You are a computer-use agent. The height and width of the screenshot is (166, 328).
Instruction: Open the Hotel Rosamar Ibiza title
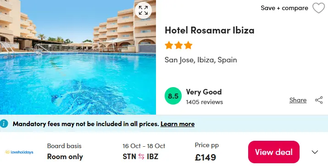(x=209, y=30)
